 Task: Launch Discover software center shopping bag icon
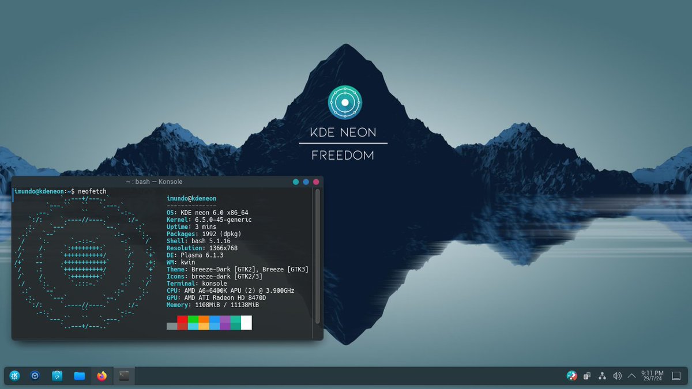pyautogui.click(x=57, y=376)
